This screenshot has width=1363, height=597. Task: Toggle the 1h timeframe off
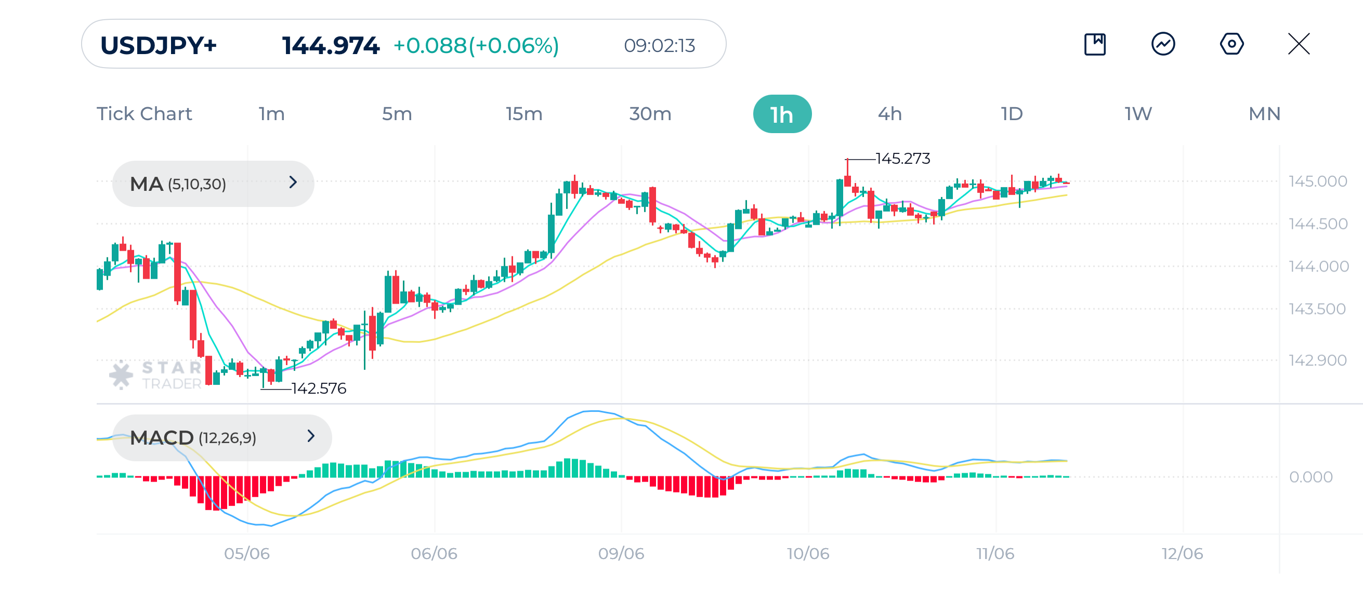coord(782,113)
